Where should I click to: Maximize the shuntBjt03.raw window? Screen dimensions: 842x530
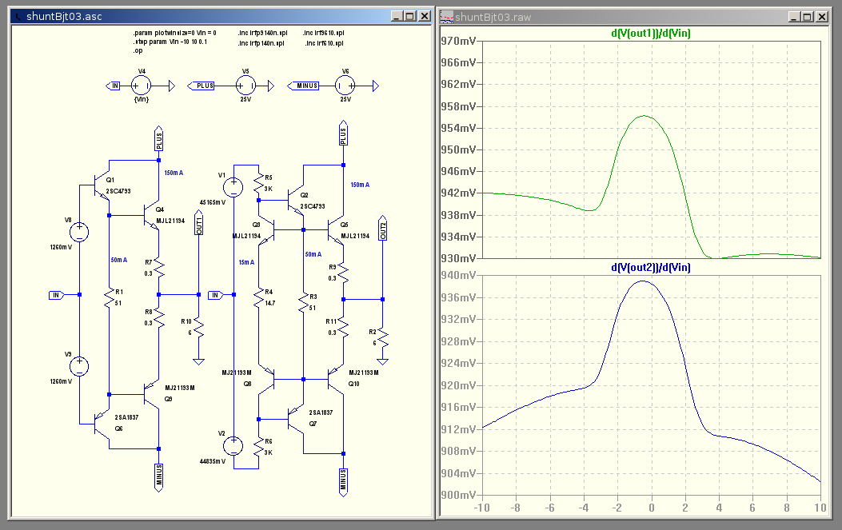point(808,17)
